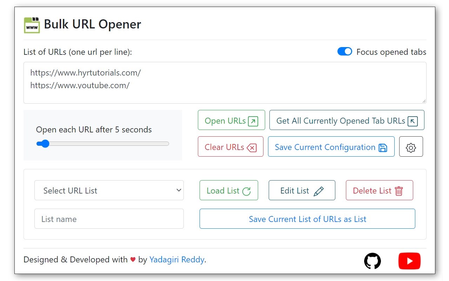Click the Bulk URL Opener logo icon
The image size is (449, 281).
[x=32, y=25]
